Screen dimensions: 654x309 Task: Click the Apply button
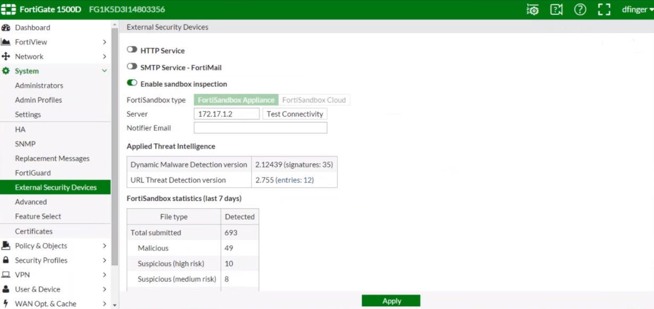pyautogui.click(x=391, y=300)
